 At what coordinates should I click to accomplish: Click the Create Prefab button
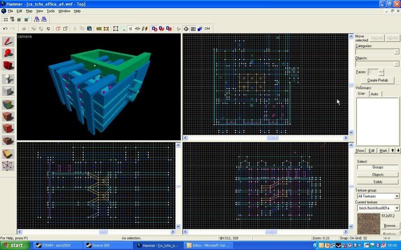[x=377, y=80]
